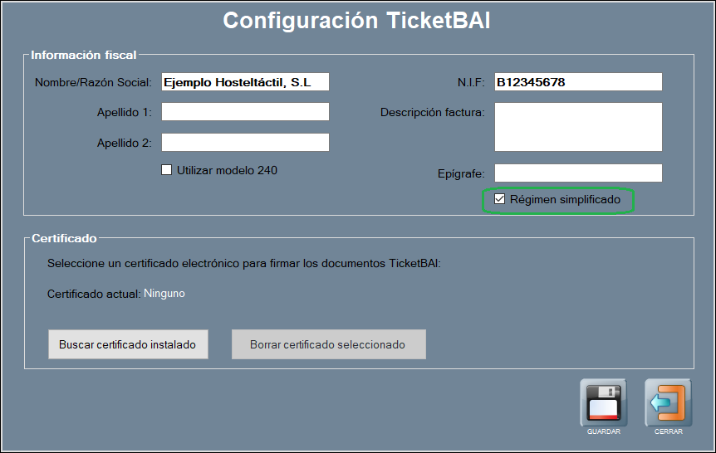The image size is (716, 453).
Task: Click the Ninguno current certificate value
Action: pos(164,293)
